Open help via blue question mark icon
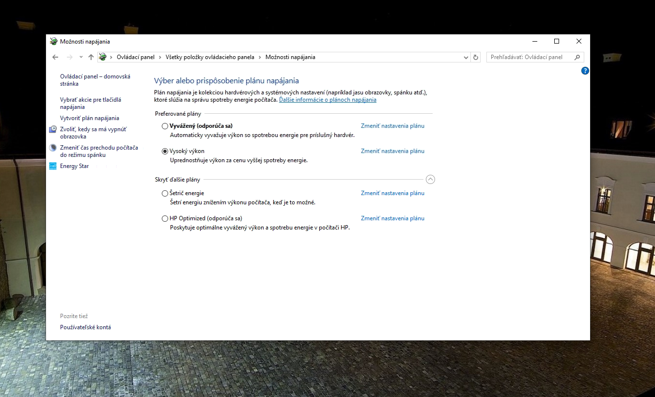The height and width of the screenshot is (397, 655). click(x=585, y=71)
